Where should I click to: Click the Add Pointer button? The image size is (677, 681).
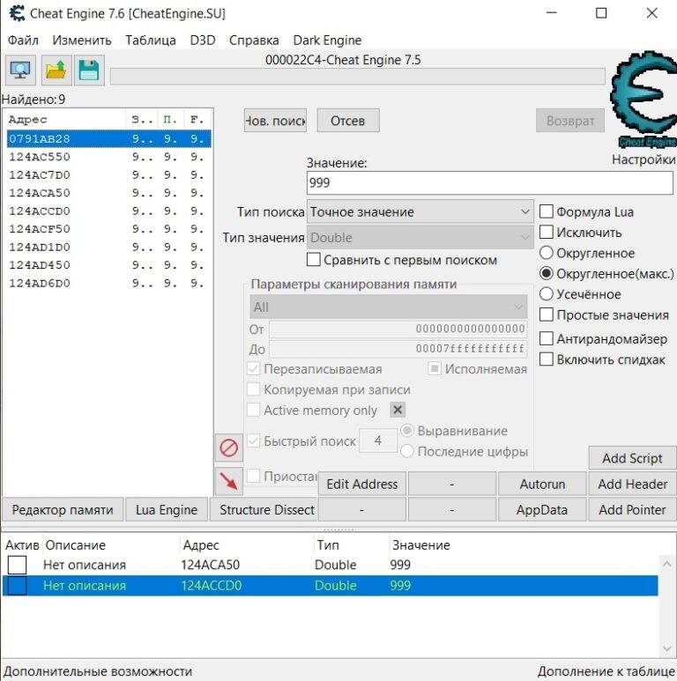[x=632, y=509]
